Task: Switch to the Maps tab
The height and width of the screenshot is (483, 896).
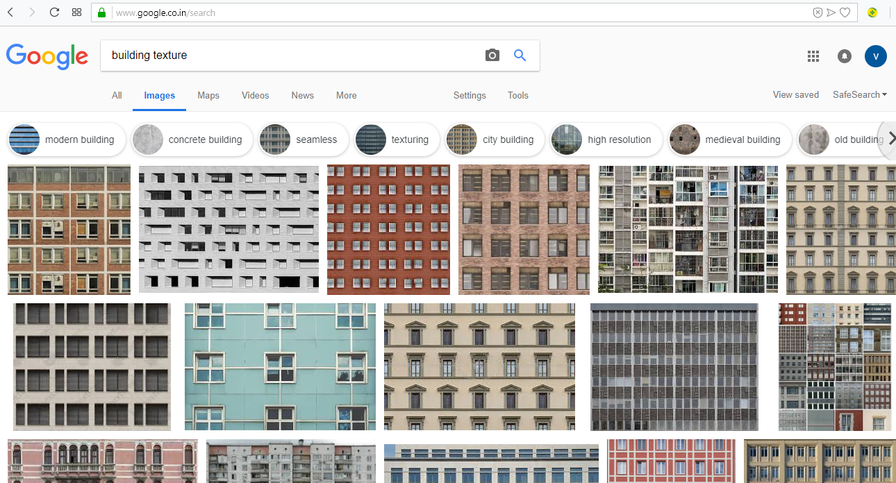Action: [x=208, y=96]
